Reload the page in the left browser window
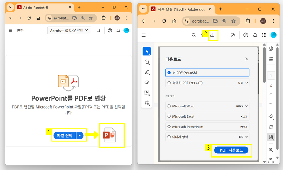The height and width of the screenshot is (170, 283). tap(29, 18)
